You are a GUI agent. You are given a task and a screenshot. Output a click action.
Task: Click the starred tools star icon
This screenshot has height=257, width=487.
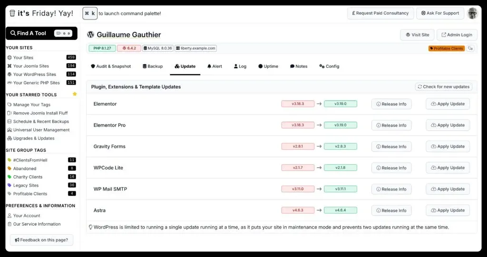(75, 94)
